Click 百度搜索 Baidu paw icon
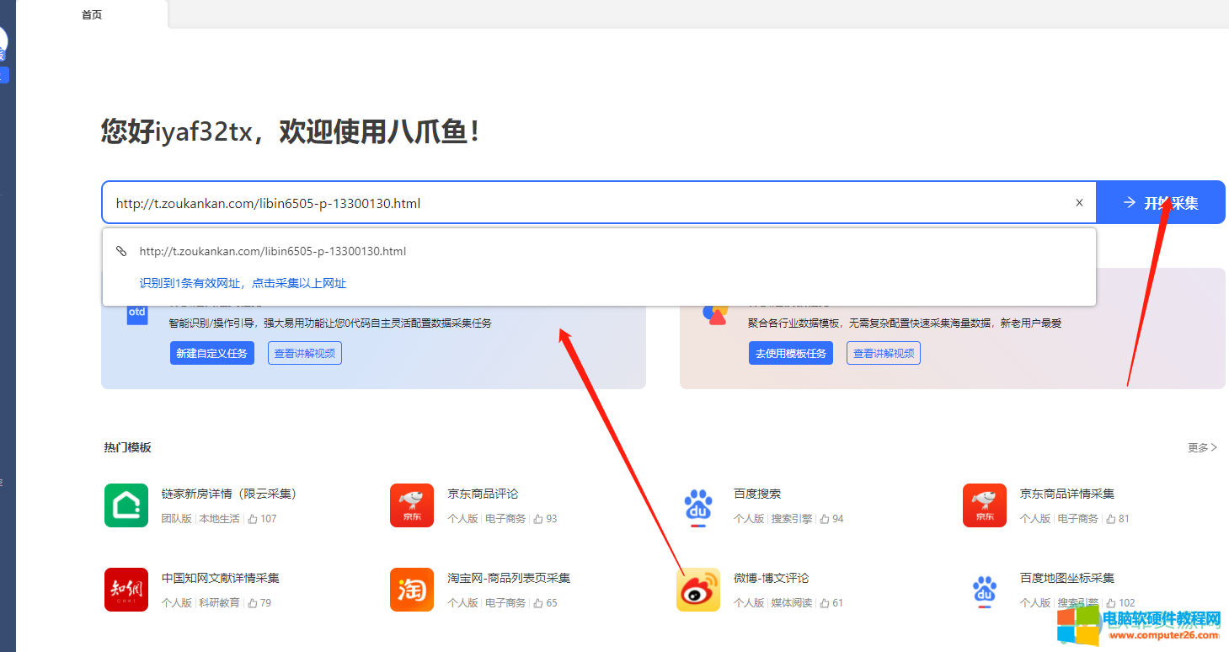The height and width of the screenshot is (652, 1229). tap(698, 505)
